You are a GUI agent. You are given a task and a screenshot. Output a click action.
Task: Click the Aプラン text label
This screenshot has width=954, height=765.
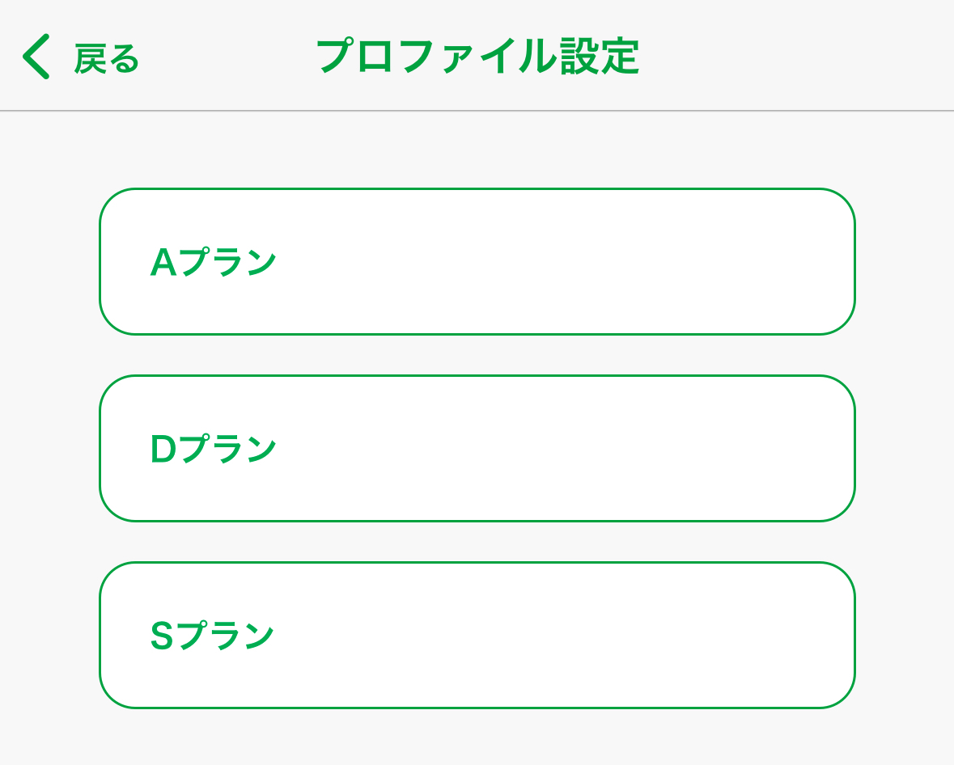point(214,262)
